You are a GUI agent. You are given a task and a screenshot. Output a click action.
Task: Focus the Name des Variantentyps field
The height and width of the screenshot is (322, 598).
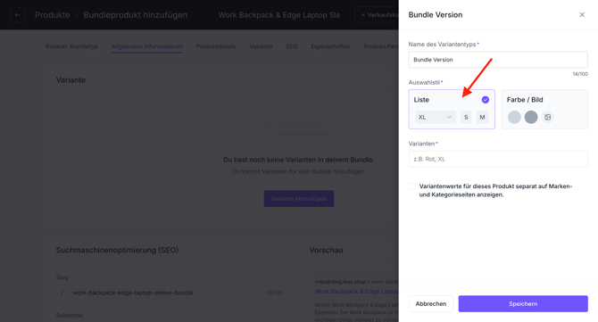tap(498, 60)
